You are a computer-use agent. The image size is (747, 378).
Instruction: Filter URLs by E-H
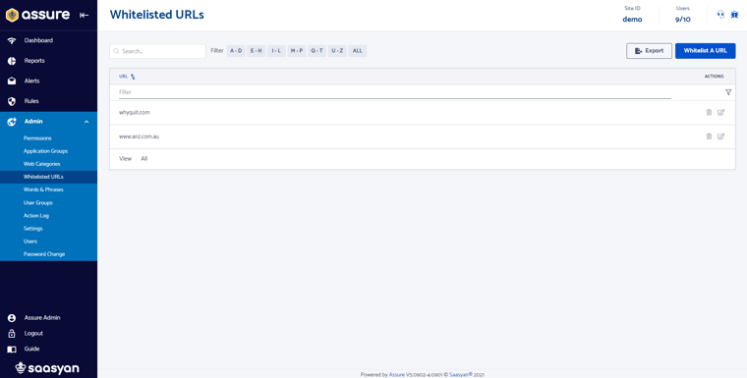(x=257, y=51)
